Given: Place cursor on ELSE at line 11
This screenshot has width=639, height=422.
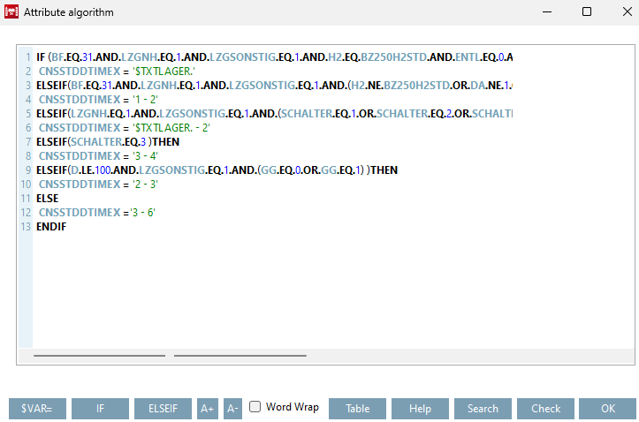Looking at the screenshot, I should pos(47,199).
